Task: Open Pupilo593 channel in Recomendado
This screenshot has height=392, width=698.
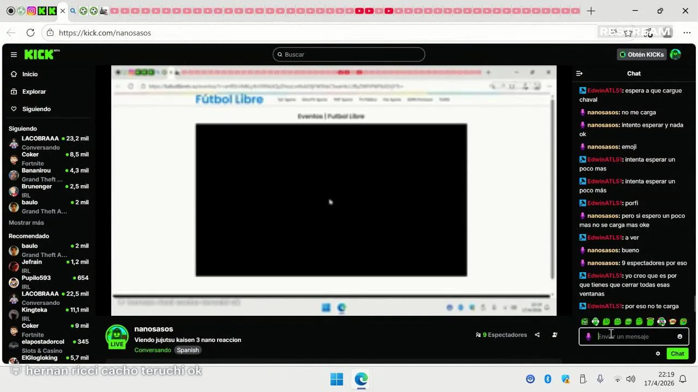Action: (49, 282)
